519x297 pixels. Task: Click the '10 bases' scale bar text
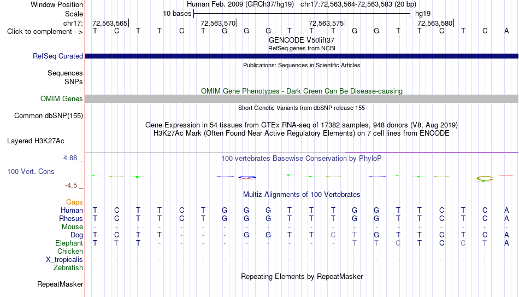(177, 14)
